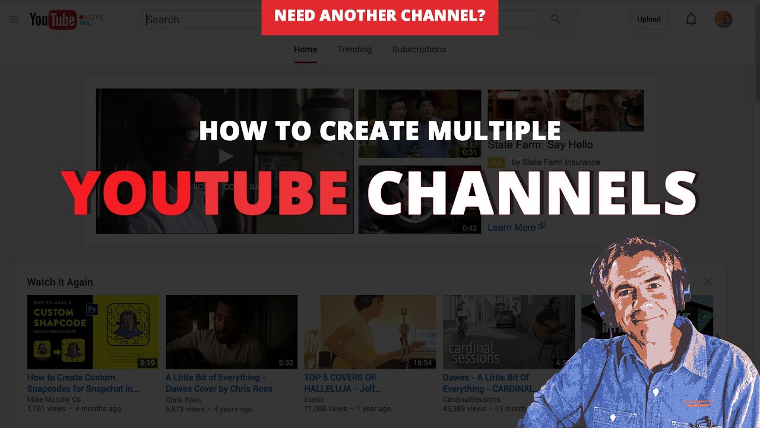The width and height of the screenshot is (760, 428).
Task: Open the Top 5 Covers video thumbnail
Action: coord(370,332)
